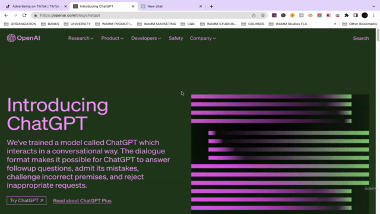Expand the Product menu

click(112, 38)
